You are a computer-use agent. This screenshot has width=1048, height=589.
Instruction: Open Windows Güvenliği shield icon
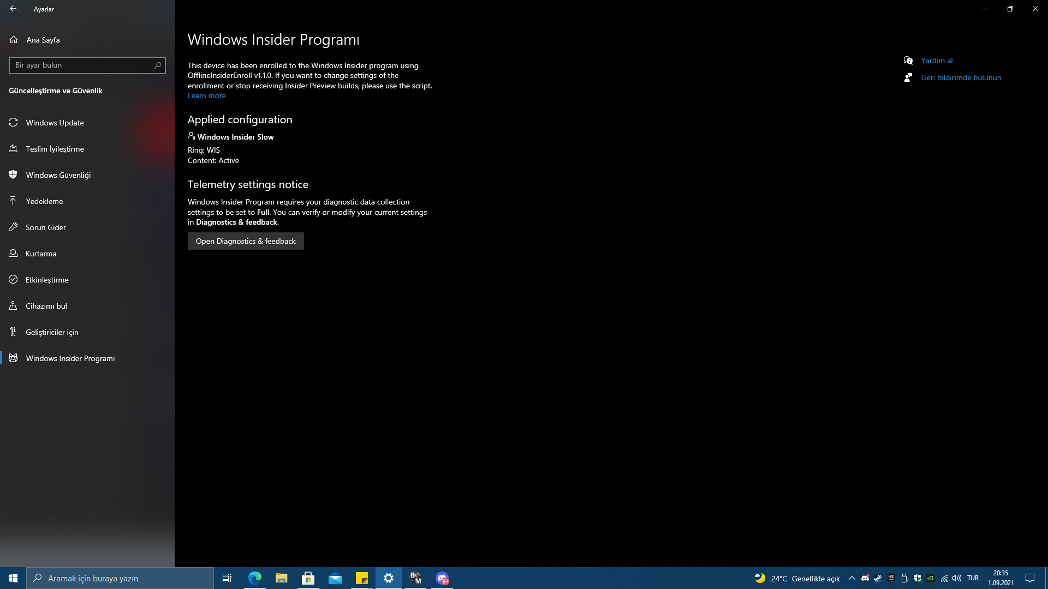point(14,175)
